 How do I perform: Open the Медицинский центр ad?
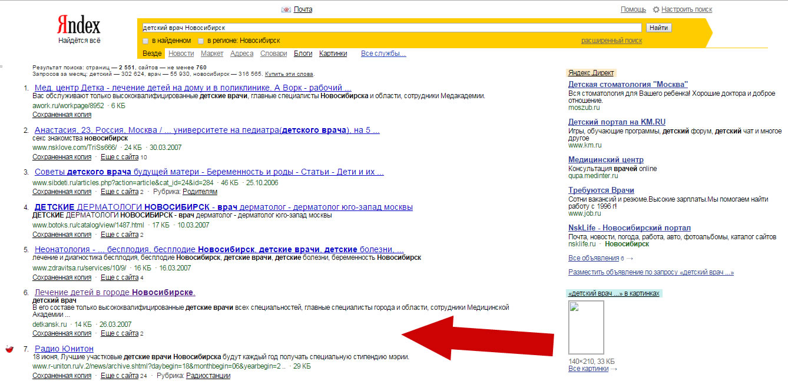(606, 160)
